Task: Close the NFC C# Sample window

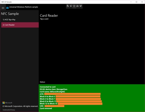Action: 142,2
